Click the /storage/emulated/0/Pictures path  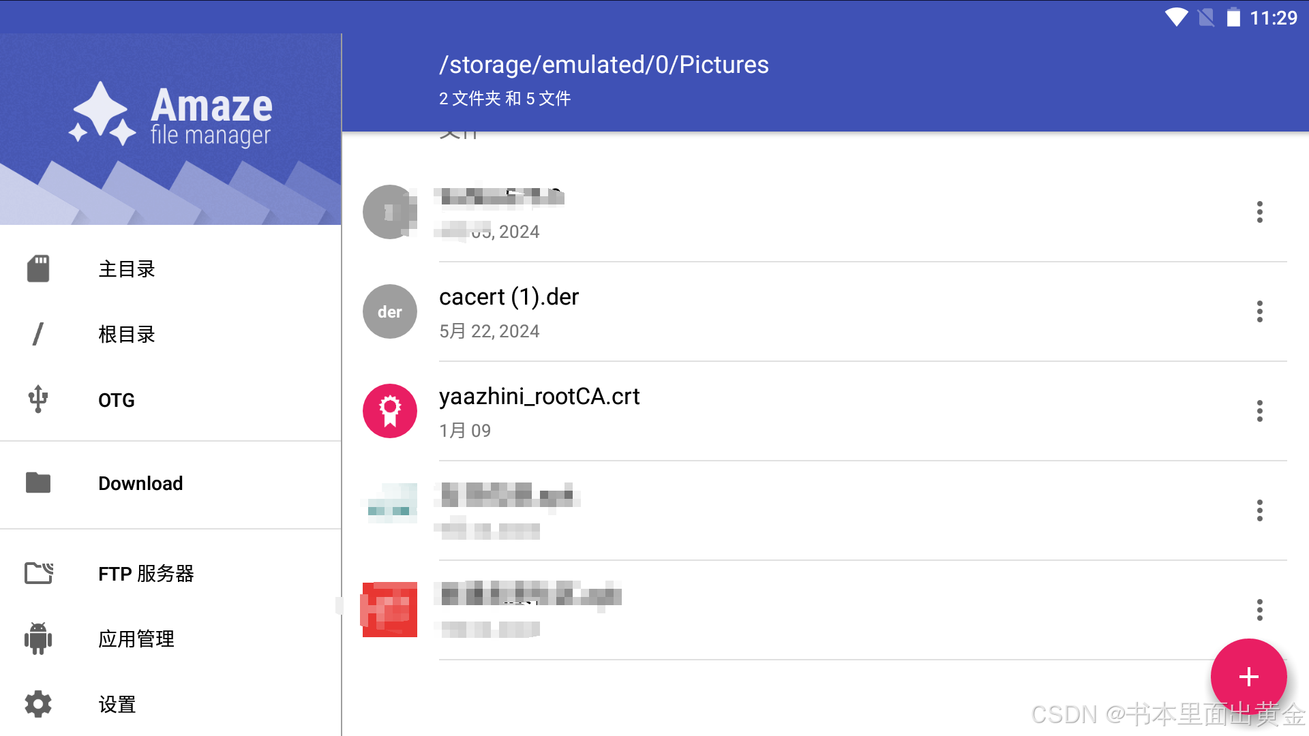603,65
